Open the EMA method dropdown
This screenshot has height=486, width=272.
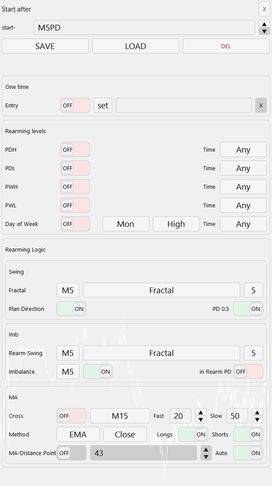78,435
